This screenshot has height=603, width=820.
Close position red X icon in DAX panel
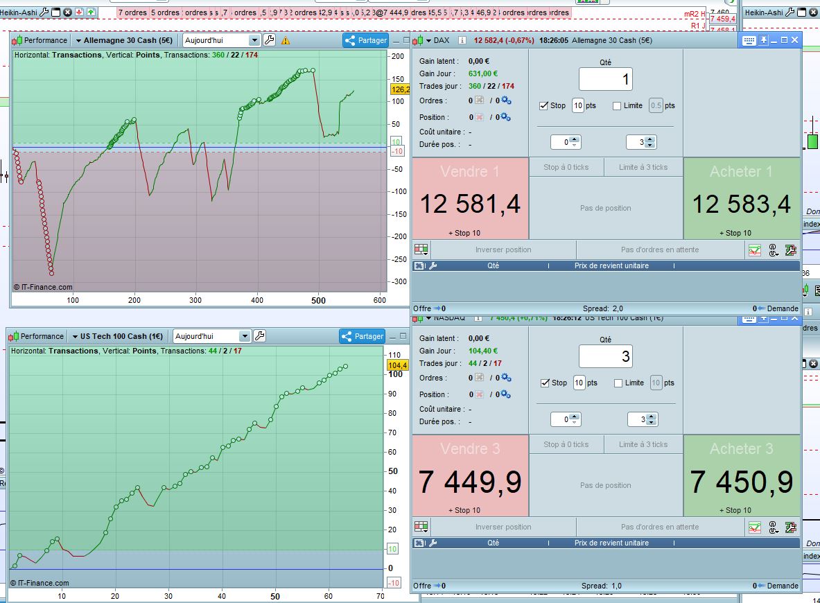coord(479,117)
